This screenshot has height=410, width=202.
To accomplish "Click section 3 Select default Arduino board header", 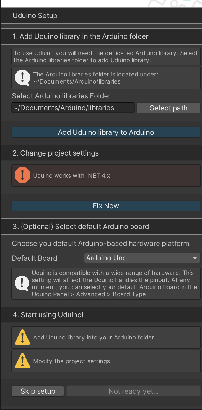I will (x=81, y=227).
